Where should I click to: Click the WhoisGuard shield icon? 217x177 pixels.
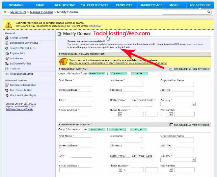[x=63, y=62]
